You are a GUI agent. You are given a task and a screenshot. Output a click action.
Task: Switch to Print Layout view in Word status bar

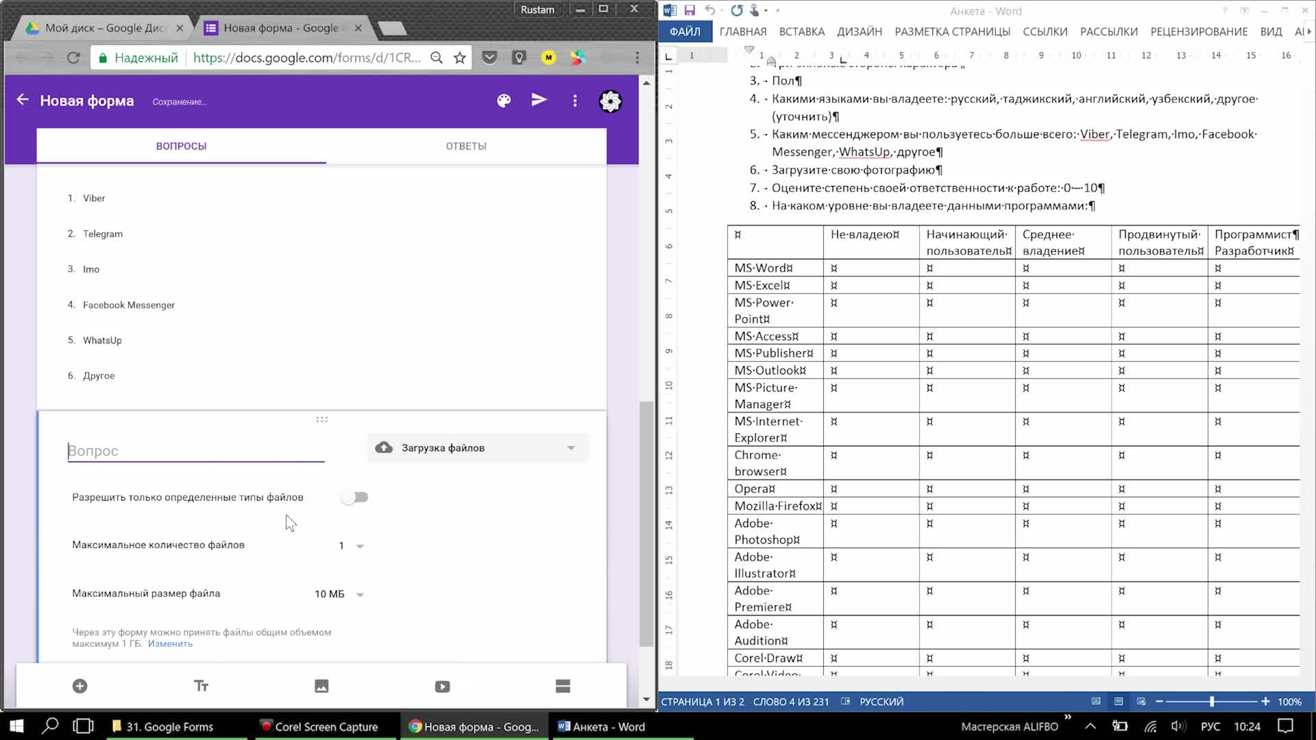(1119, 701)
